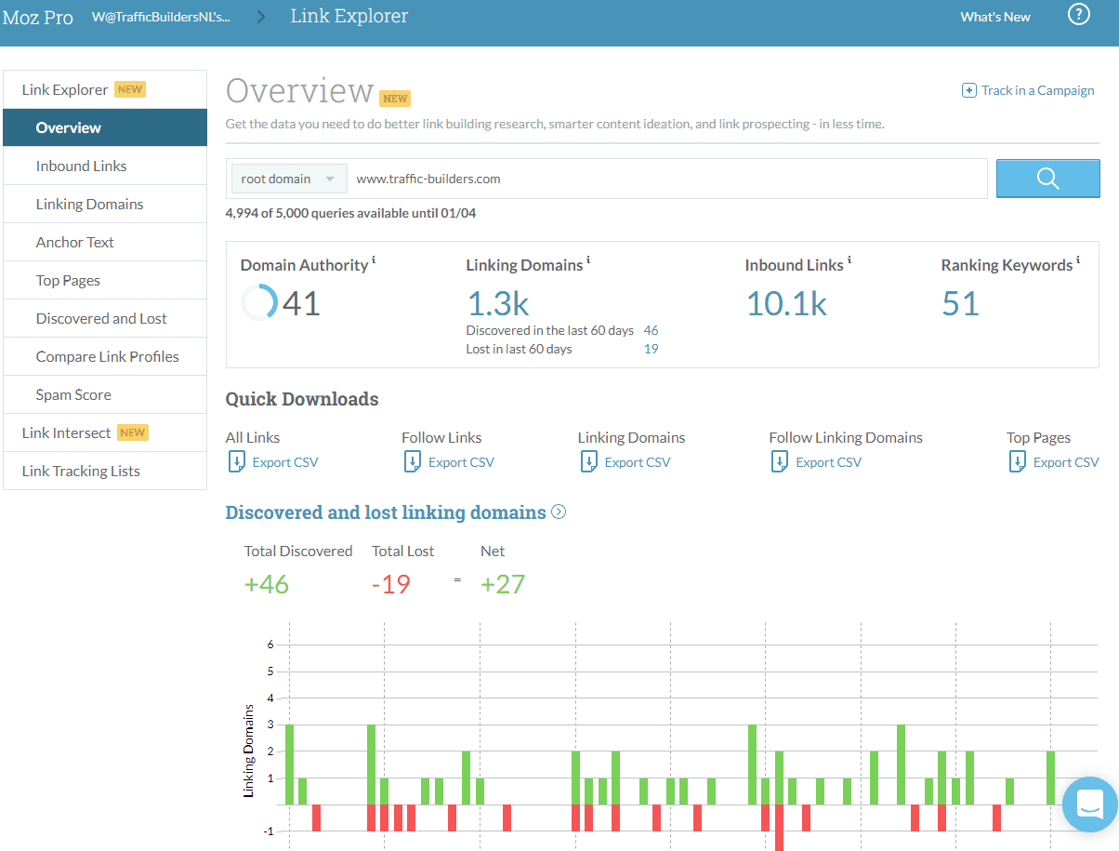Click the -19 Total Lost value
The image size is (1119, 851).
[390, 584]
